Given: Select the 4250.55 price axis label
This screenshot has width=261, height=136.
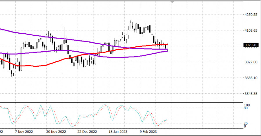Looking at the screenshot, I should click(251, 14).
